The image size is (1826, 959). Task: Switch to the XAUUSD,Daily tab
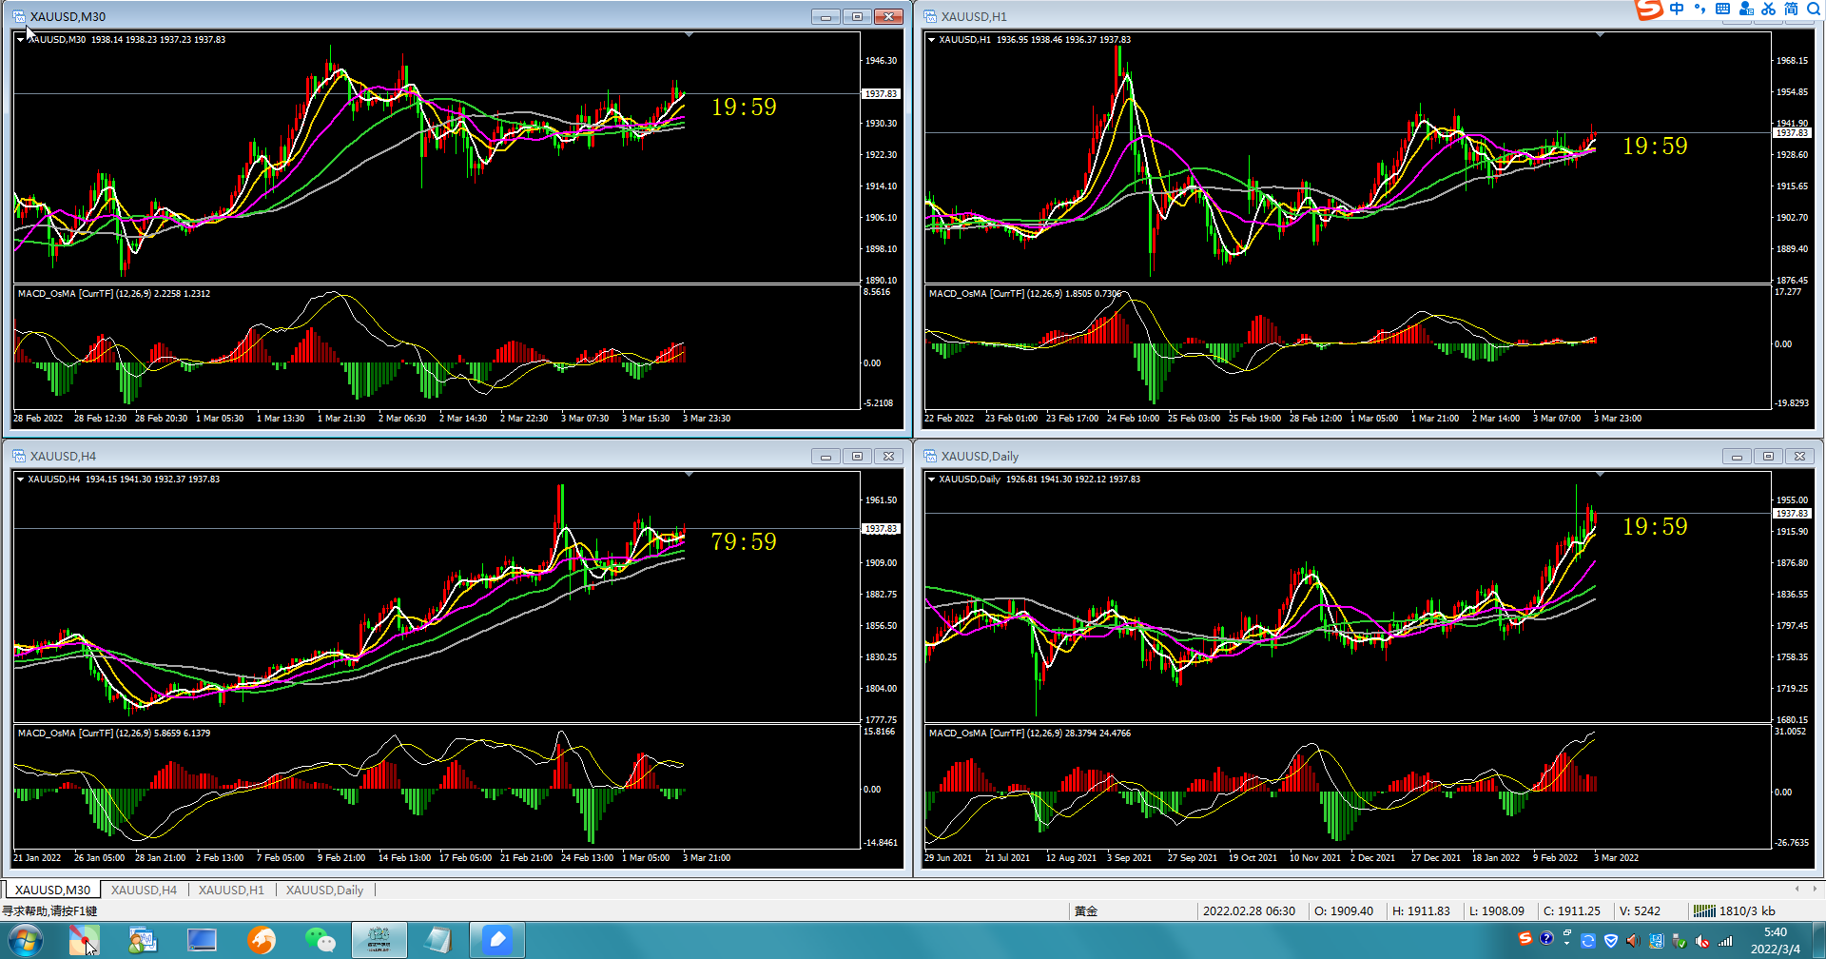[324, 890]
